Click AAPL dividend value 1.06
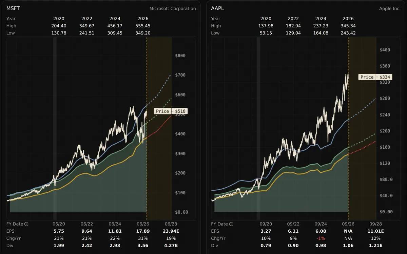This screenshot has width=407, height=254. (348, 246)
